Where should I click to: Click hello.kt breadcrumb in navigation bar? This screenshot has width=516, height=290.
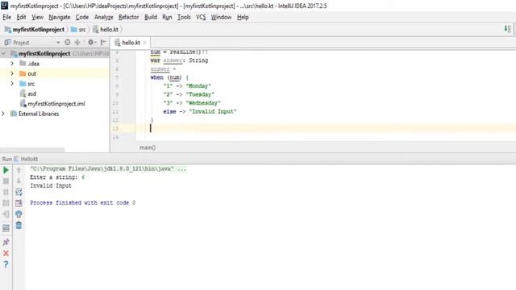[106, 29]
